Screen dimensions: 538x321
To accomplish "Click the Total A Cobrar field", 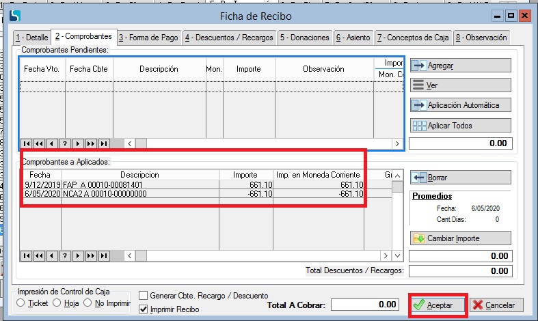I will (366, 305).
